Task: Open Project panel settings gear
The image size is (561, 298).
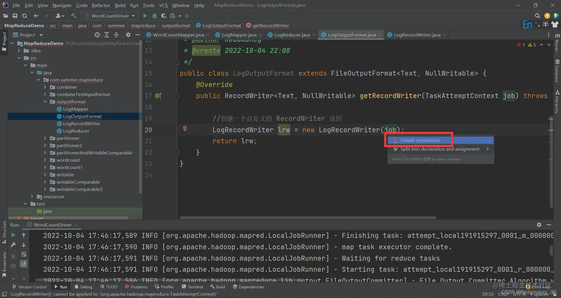Action: [x=128, y=35]
